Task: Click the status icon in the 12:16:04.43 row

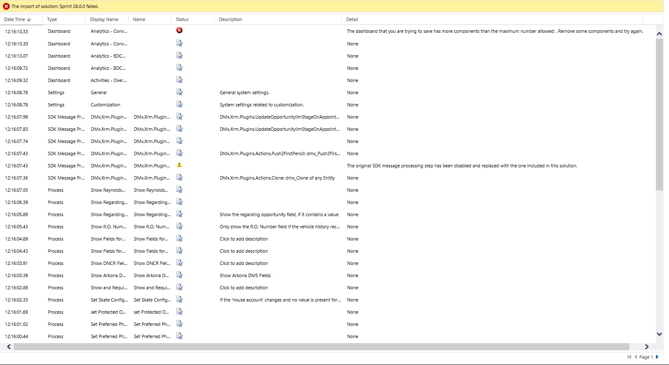Action: click(179, 250)
